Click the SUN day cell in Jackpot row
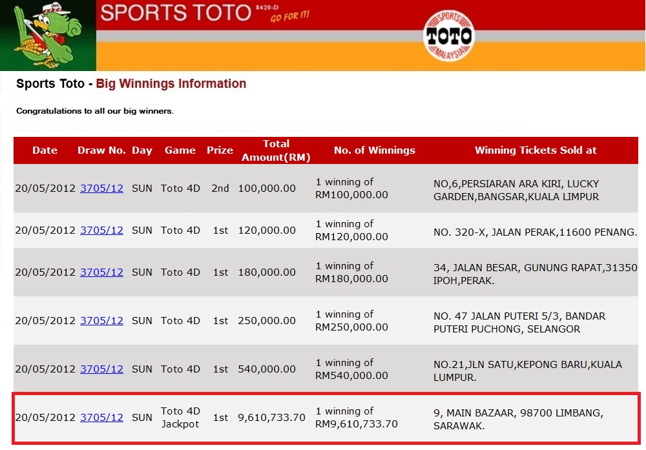Screen dimensions: 646x450 (141, 418)
